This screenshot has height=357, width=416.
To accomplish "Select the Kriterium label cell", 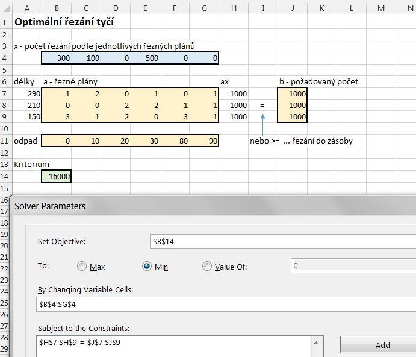I will coord(31,164).
